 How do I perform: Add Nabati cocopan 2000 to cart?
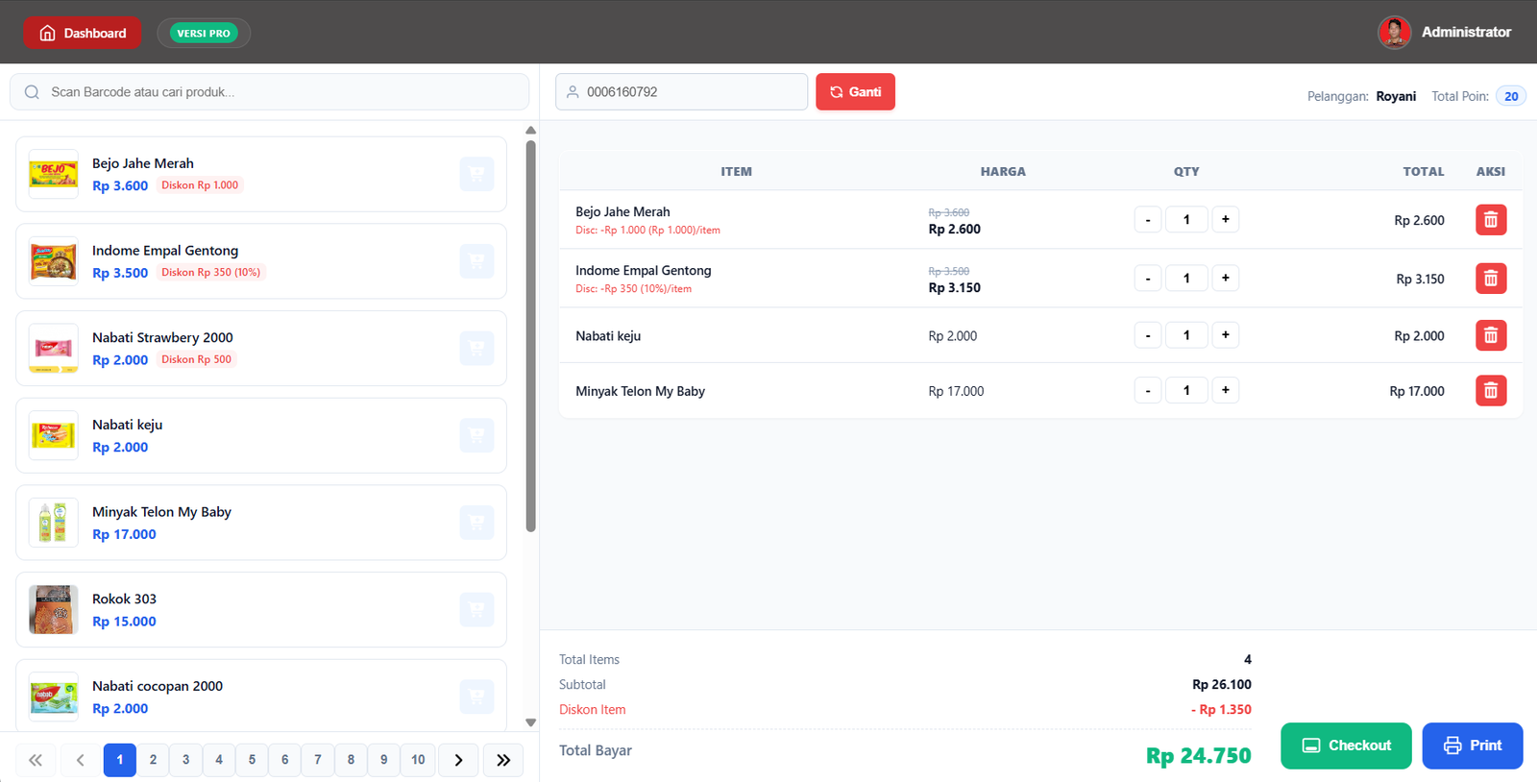pos(476,696)
